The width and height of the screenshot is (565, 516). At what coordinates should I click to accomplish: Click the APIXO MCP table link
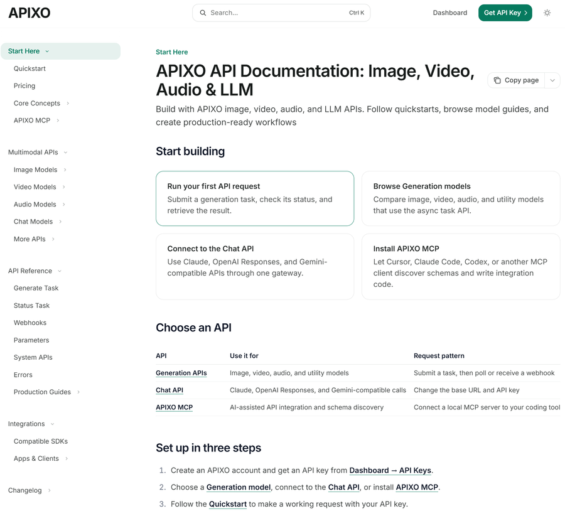(174, 407)
